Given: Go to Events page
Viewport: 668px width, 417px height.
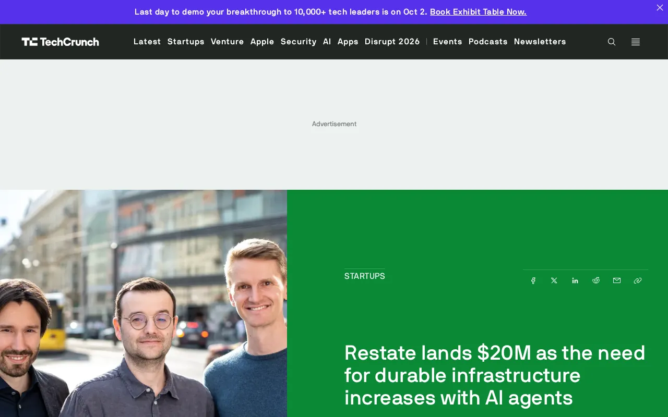Looking at the screenshot, I should pyautogui.click(x=448, y=42).
